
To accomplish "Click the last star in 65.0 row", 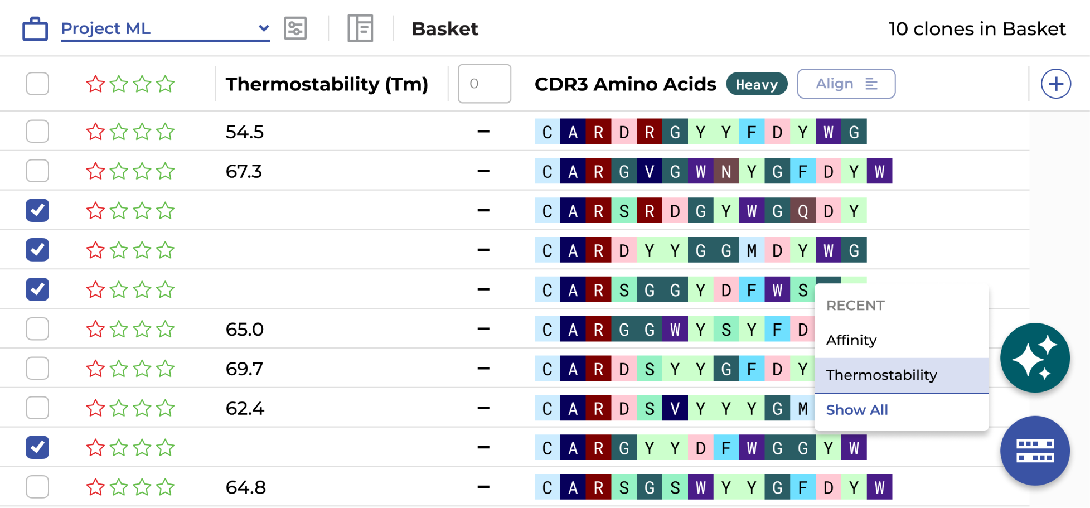I will [x=166, y=329].
